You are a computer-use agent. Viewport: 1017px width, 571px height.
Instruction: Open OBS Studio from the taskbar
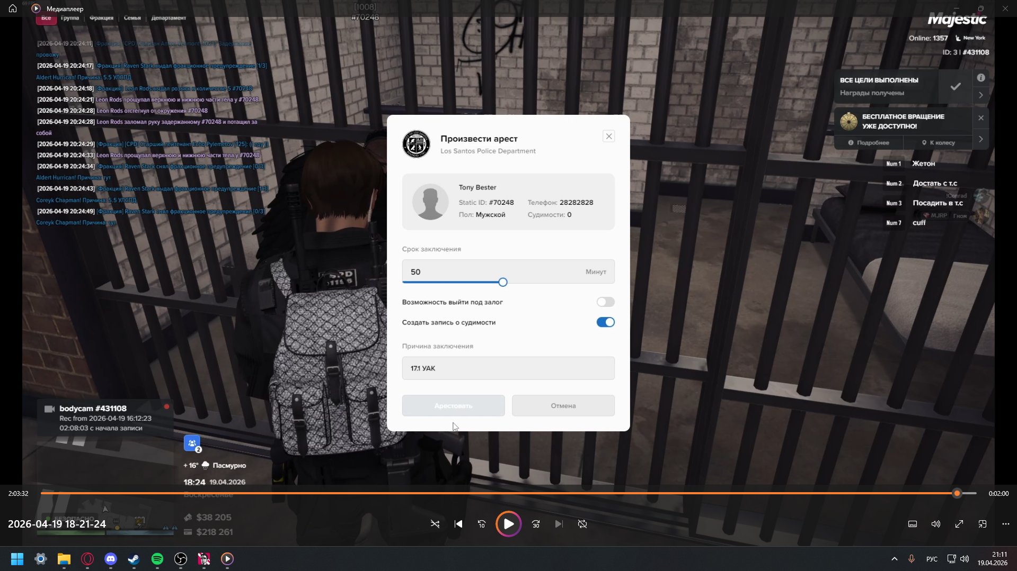point(181,559)
